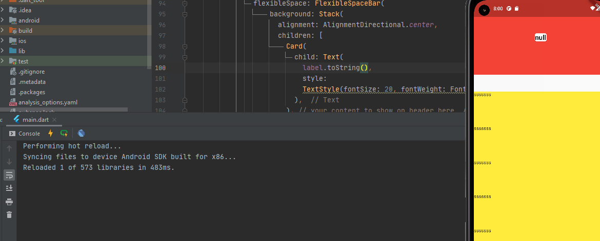The image size is (600, 241).
Task: Click the console Up stack trace arrow
Action: click(10, 148)
